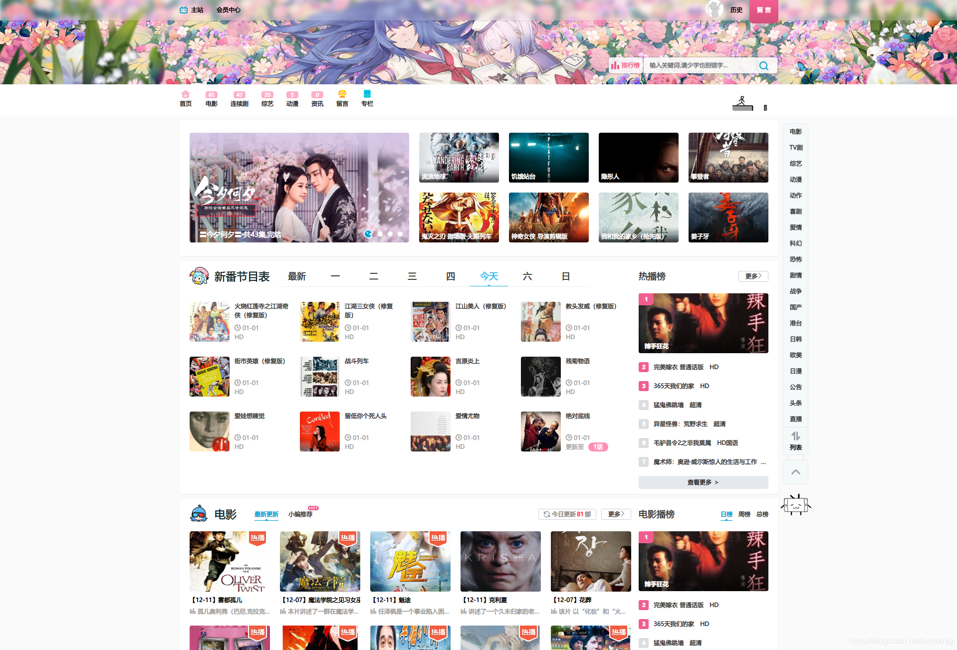The width and height of the screenshot is (957, 650).
Task: Expand 更多 in the 电影 section
Action: coord(616,514)
